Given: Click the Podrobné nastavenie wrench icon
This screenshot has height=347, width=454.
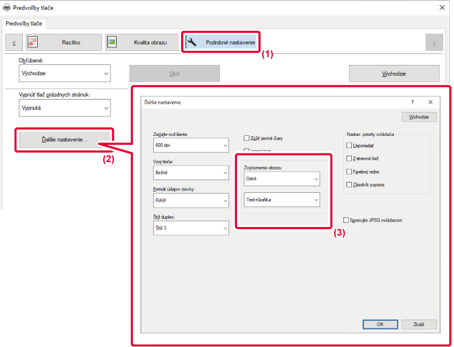Looking at the screenshot, I should pyautogui.click(x=192, y=43).
